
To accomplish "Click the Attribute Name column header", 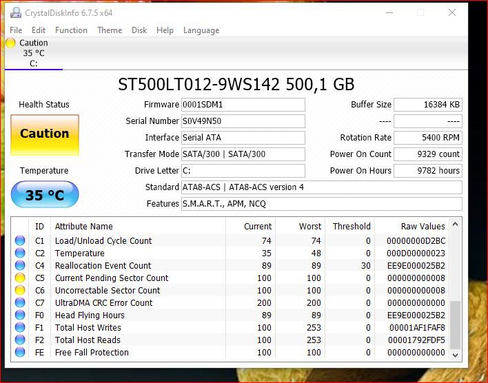I will click(138, 226).
